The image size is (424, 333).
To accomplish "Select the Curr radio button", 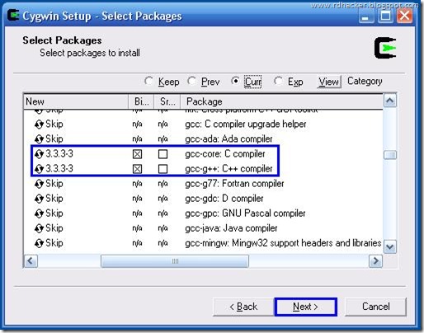I will 235,81.
